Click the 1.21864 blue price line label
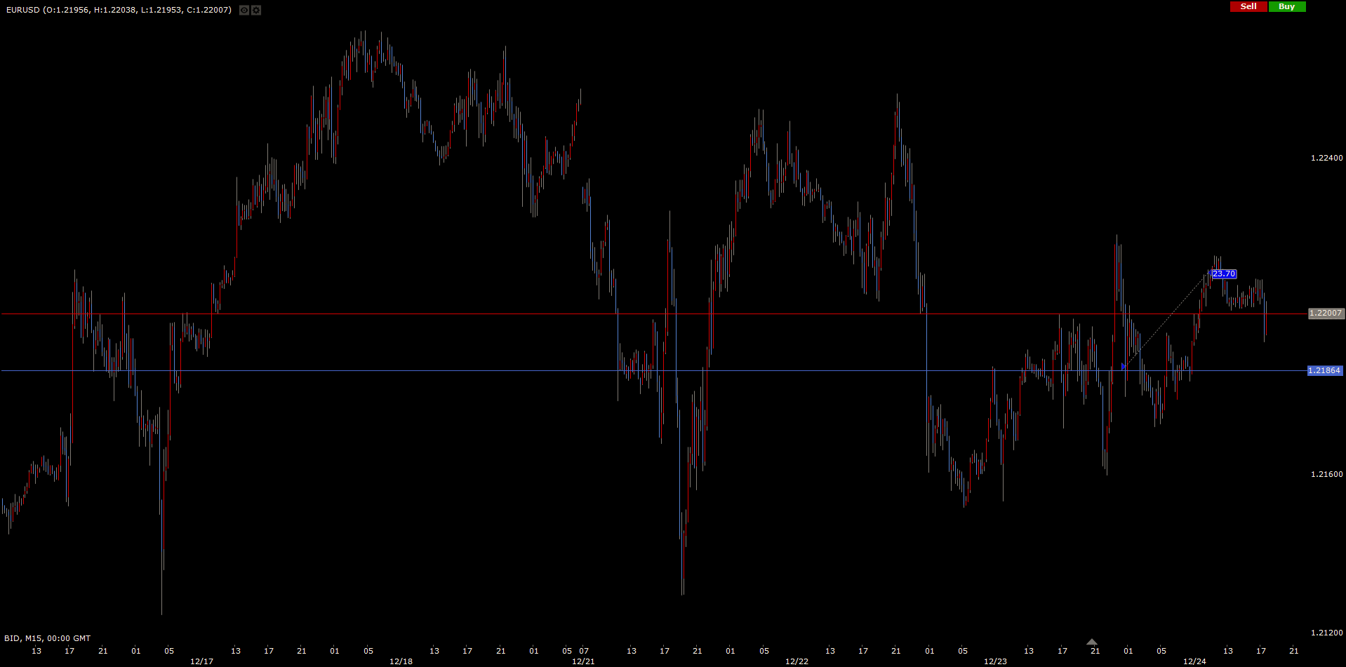This screenshot has height=667, width=1346. (1324, 370)
